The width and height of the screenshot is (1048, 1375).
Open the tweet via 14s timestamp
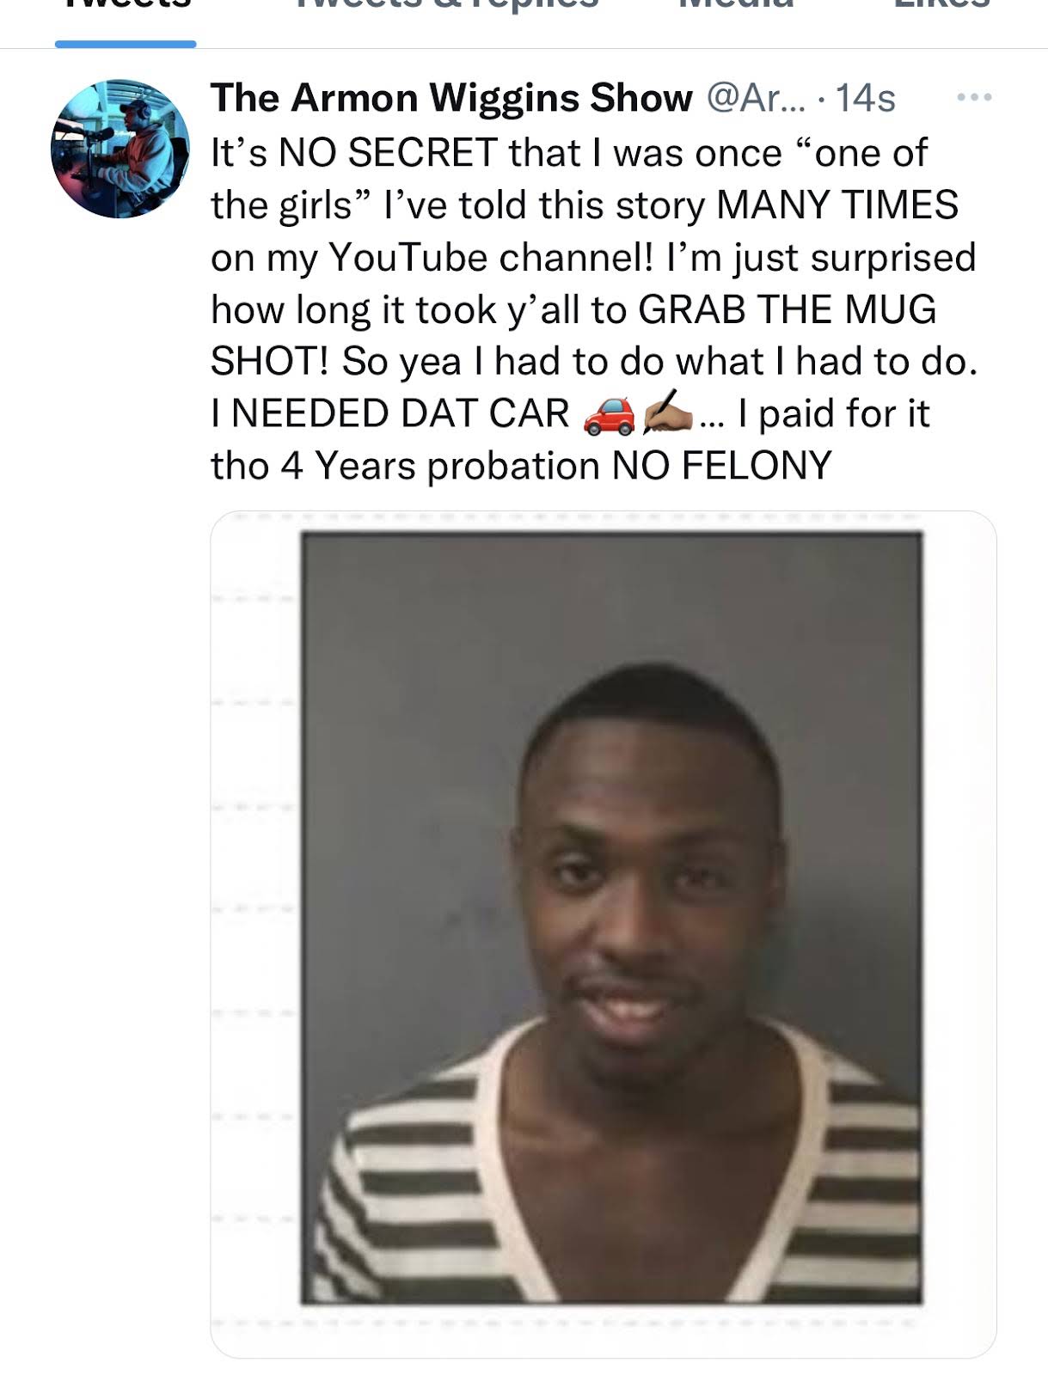pyautogui.click(x=866, y=98)
